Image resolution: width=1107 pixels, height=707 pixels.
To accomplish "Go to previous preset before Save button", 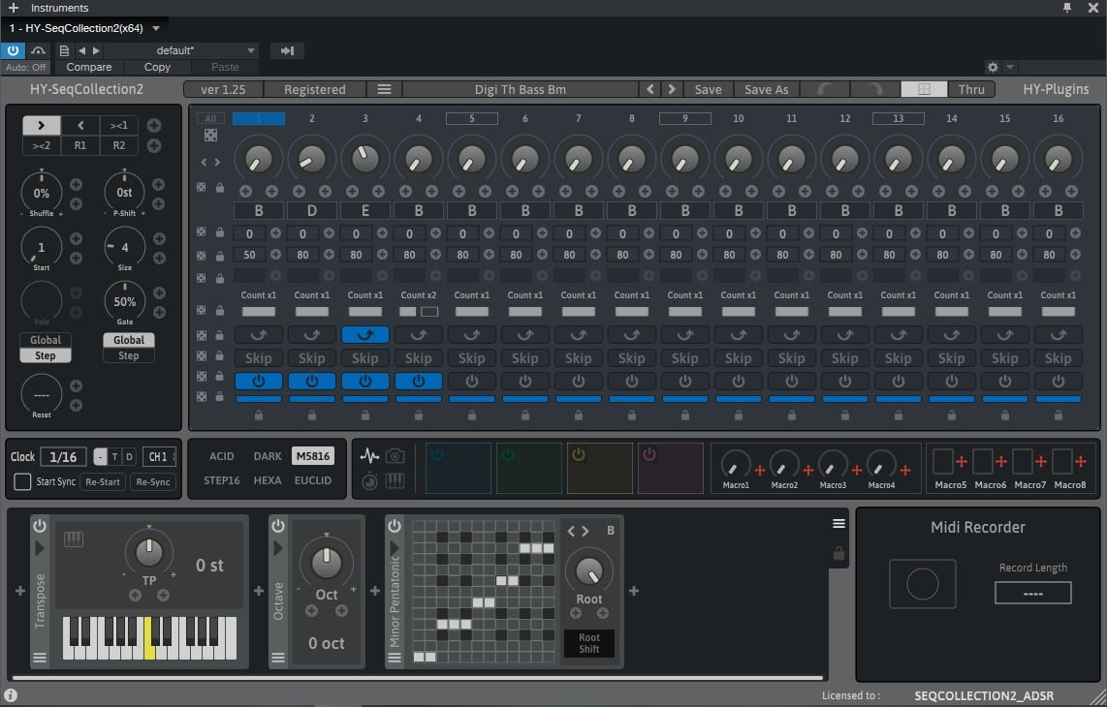I will (x=650, y=90).
